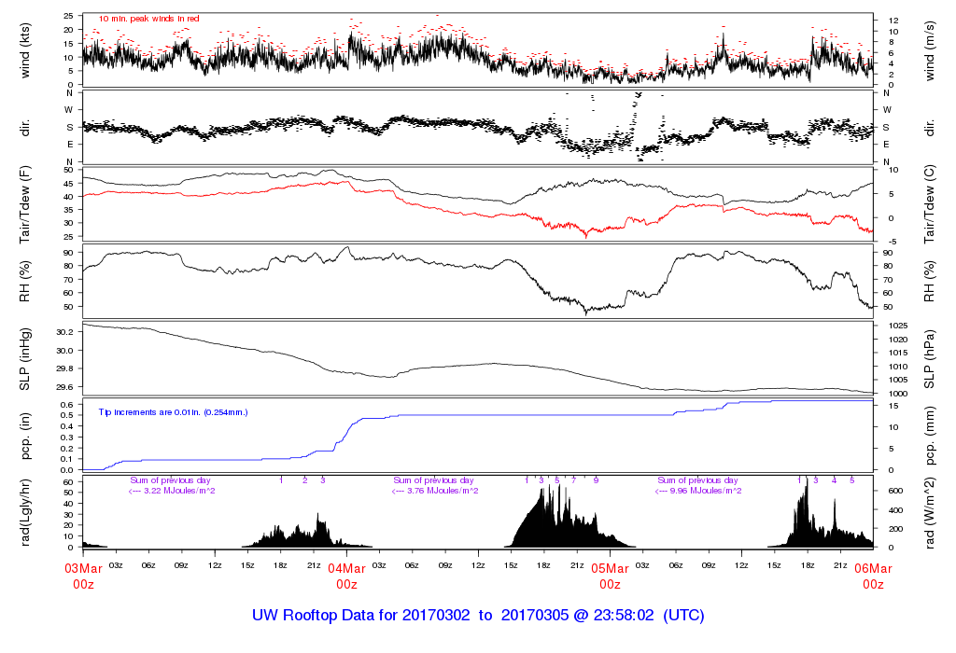Click the 'SLP (hPa)' axis label
The width and height of the screenshot is (956, 653).
point(929,359)
